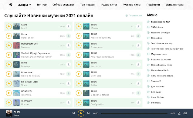This screenshot has width=193, height=118.
Task: Play TRU47 – Голодранец track
Action: (x=79, y=46)
